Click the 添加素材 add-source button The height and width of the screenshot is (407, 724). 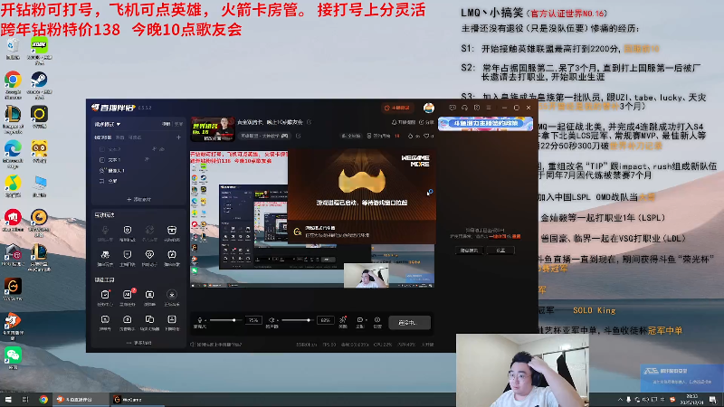(138, 199)
